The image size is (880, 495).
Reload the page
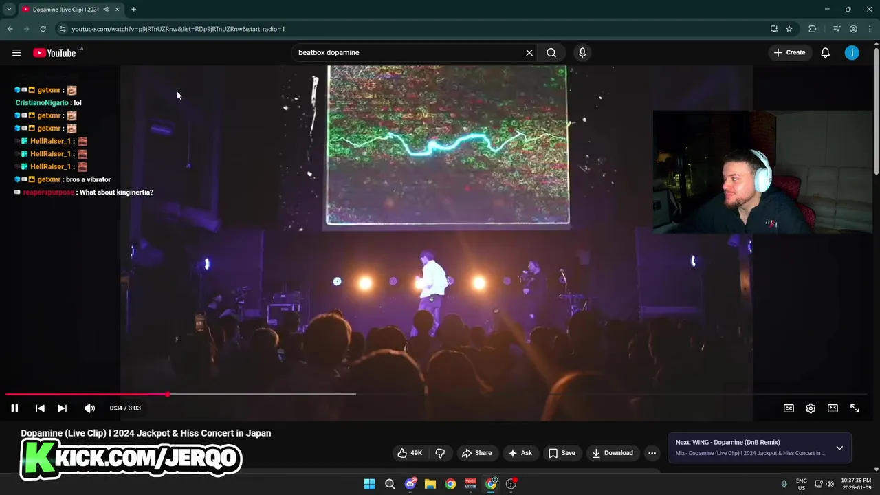point(43,29)
